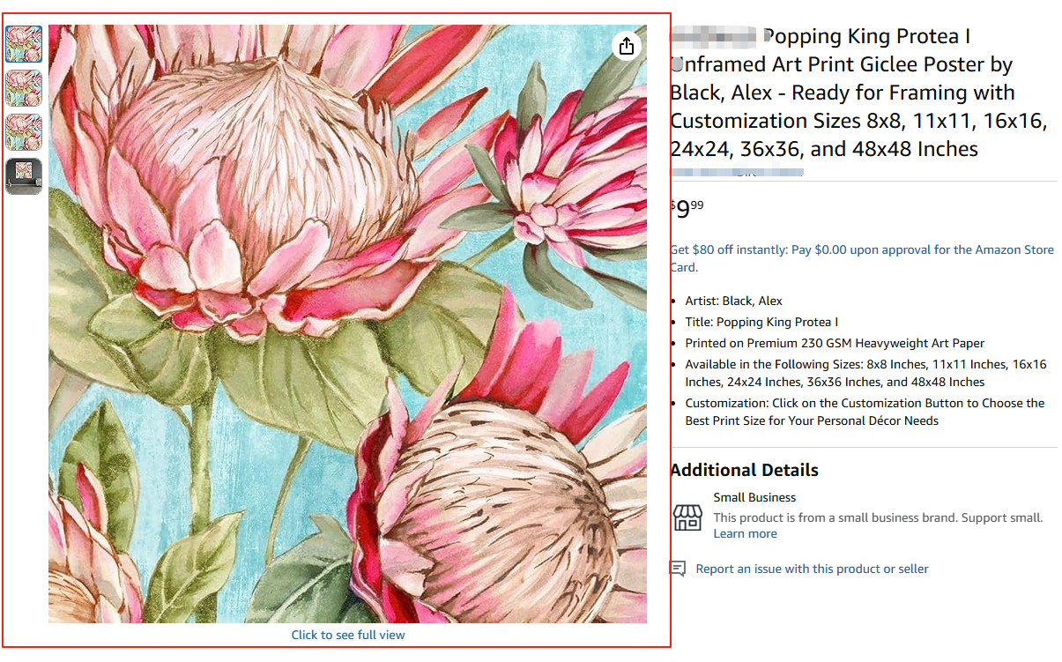Select the third product thumbnail
1062x662 pixels.
[x=24, y=131]
